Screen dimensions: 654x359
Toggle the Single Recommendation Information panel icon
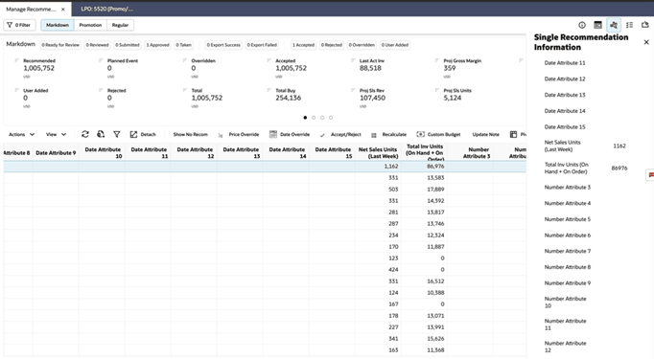pos(614,25)
